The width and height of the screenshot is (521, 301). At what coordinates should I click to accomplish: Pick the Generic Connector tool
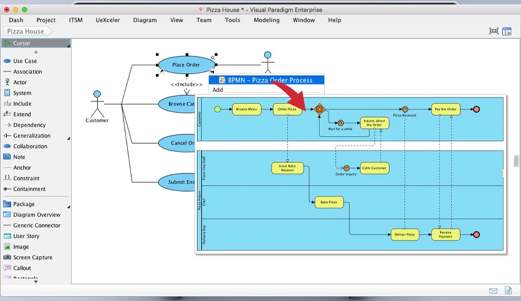coord(36,225)
